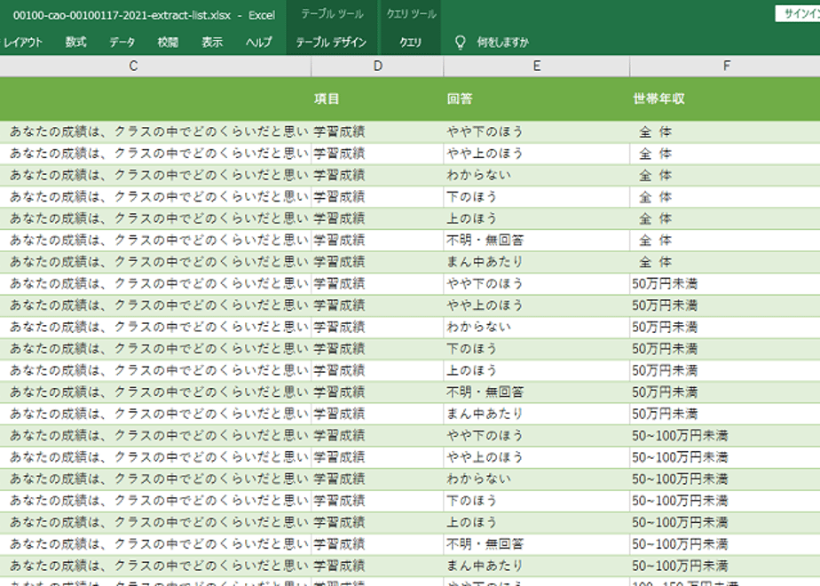Screen dimensions: 820x586
Task: Select まん中あたり in the 50~100万円未満 group
Action: click(537, 566)
